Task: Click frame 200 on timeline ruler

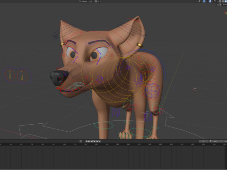Action: pyautogui.click(x=171, y=144)
